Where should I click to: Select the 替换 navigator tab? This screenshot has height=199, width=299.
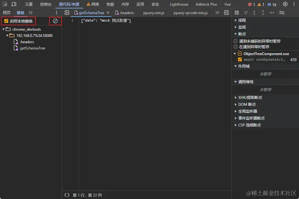point(20,13)
